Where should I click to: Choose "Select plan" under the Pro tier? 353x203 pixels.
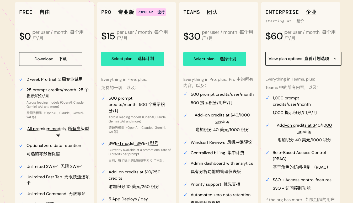(133, 59)
